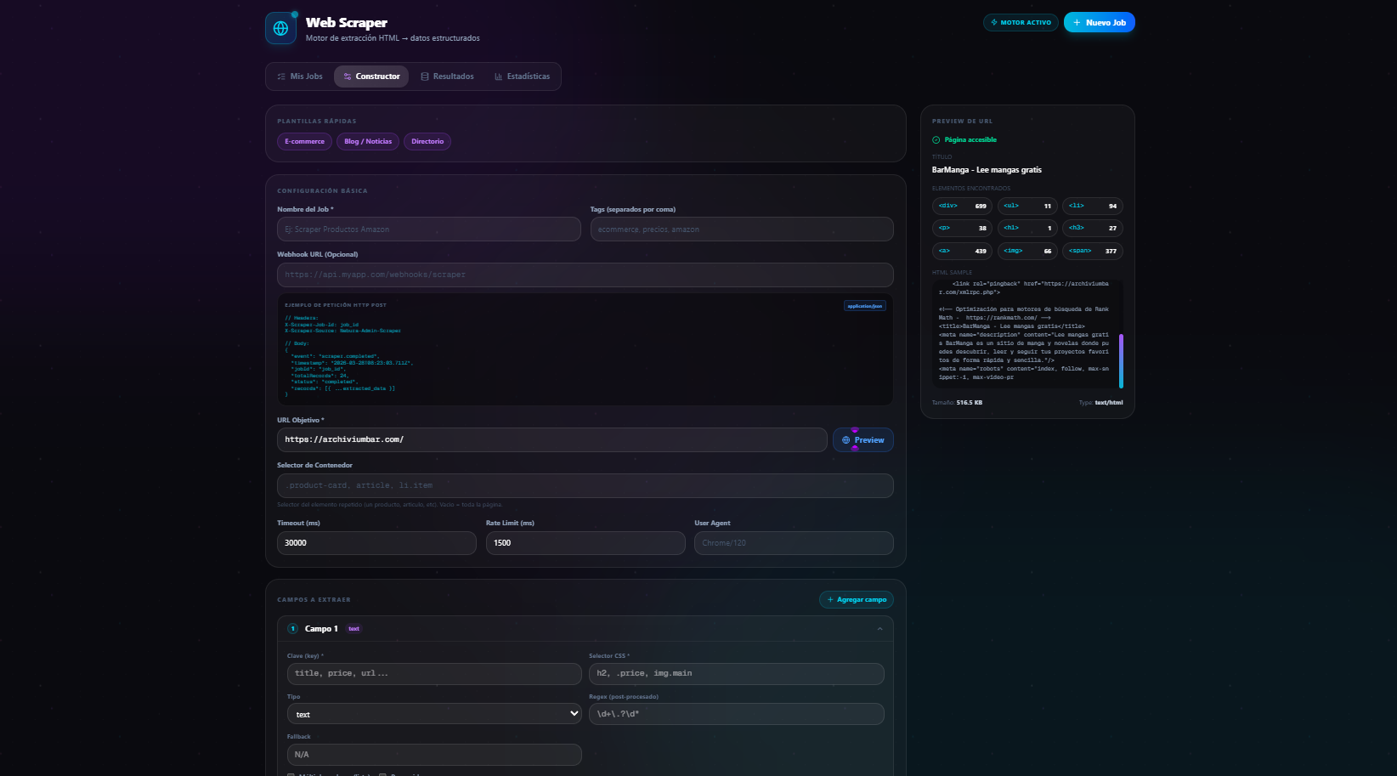The image size is (1397, 776).
Task: Click the purple text badge beside Campo 1
Action: 354,629
